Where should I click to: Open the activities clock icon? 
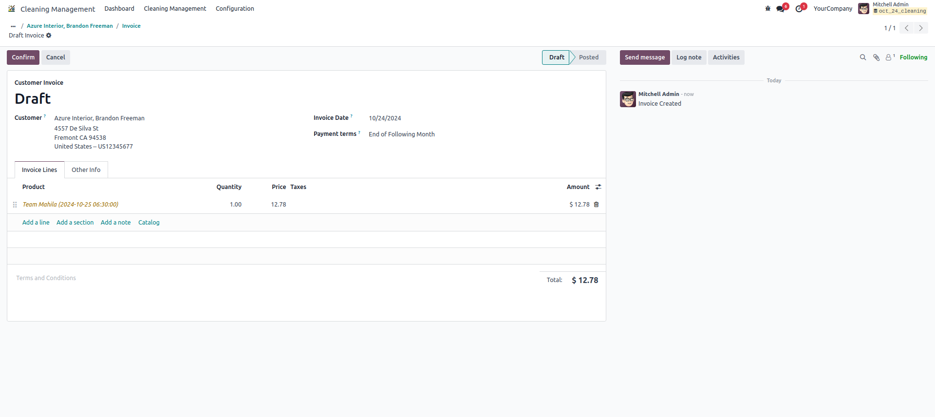coord(799,9)
